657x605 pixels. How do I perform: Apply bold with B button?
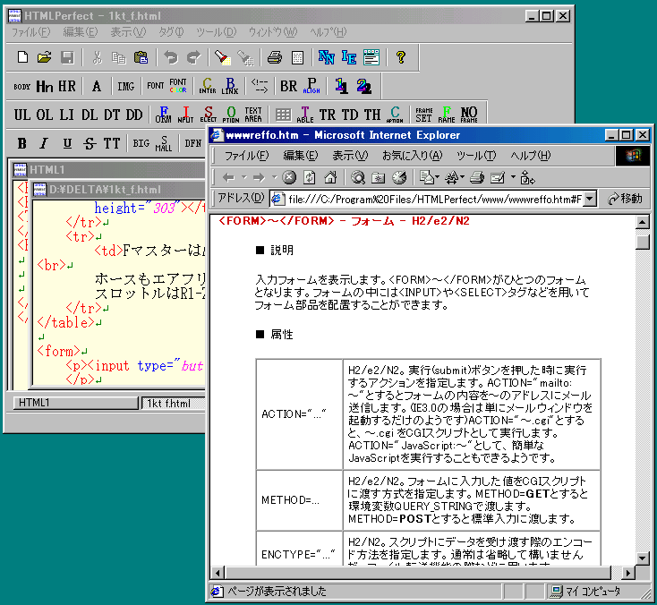[x=22, y=144]
